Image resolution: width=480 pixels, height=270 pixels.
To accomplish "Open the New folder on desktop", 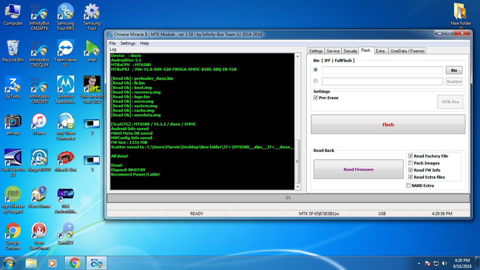I will (461, 16).
